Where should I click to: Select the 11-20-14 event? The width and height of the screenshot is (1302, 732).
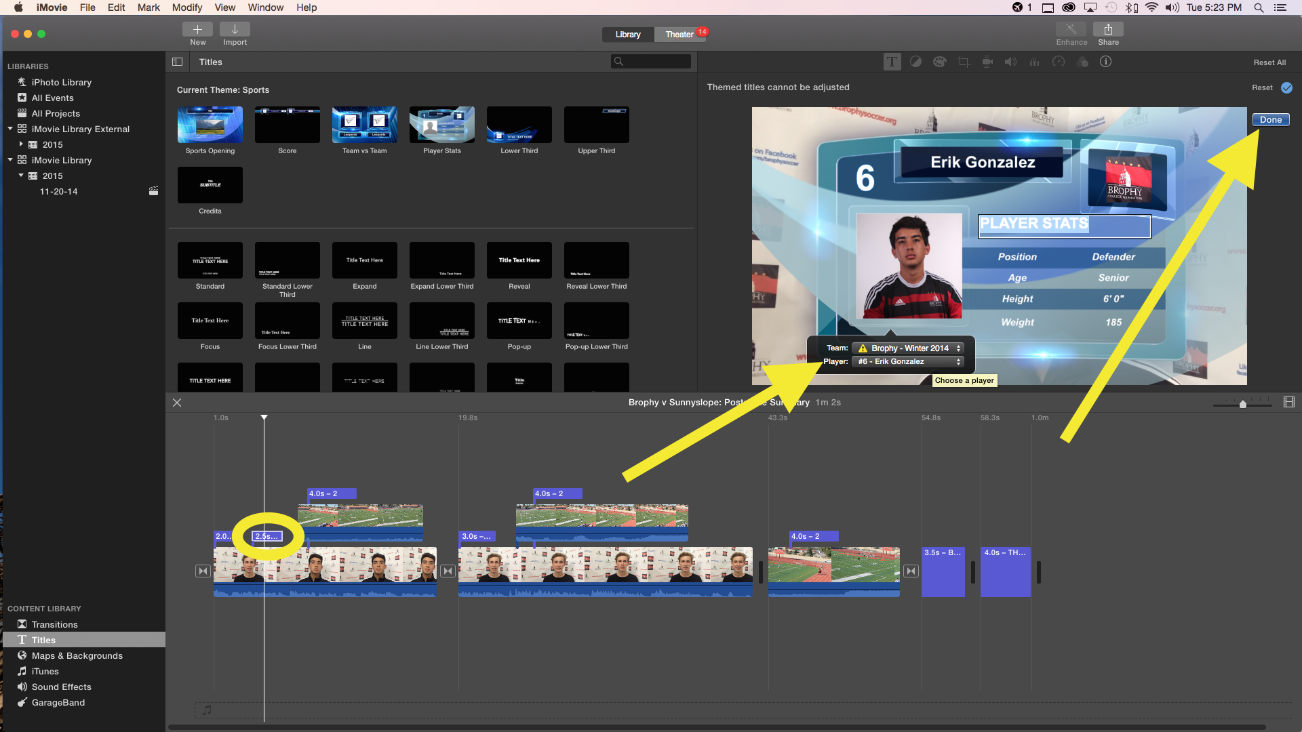[59, 191]
